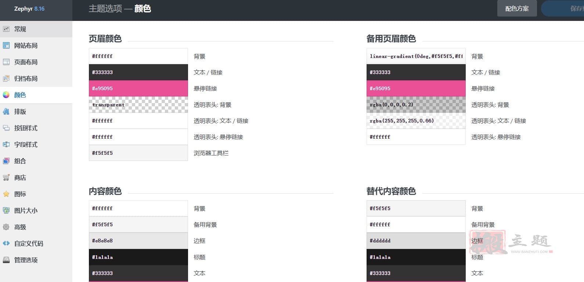Edit 内容颜色 背景 #ffffff field
Image resolution: width=584 pixels, height=282 pixels.
(x=138, y=208)
